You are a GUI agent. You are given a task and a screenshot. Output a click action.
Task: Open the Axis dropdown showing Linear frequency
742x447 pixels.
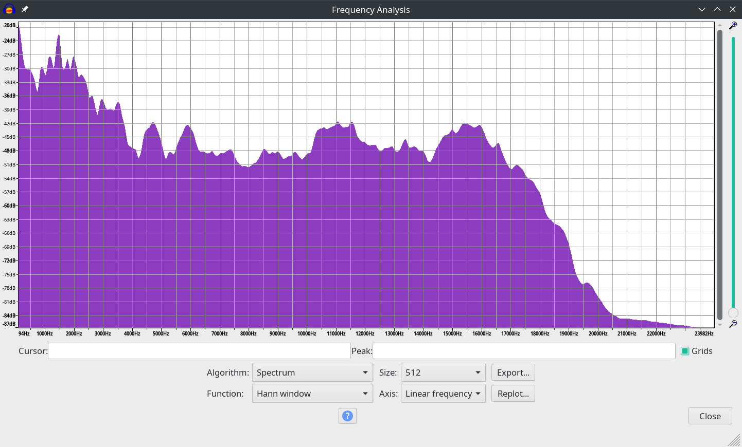pyautogui.click(x=443, y=394)
